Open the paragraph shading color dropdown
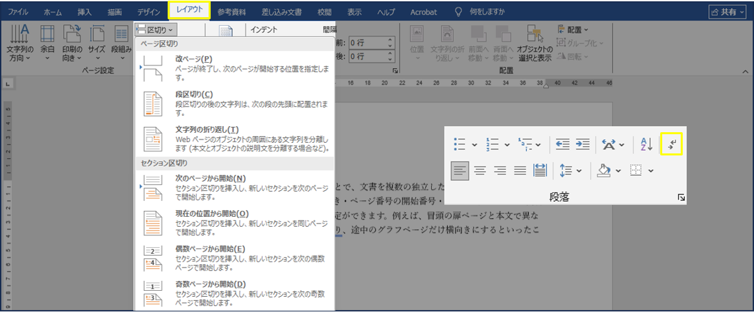The image size is (754, 312). point(618,171)
